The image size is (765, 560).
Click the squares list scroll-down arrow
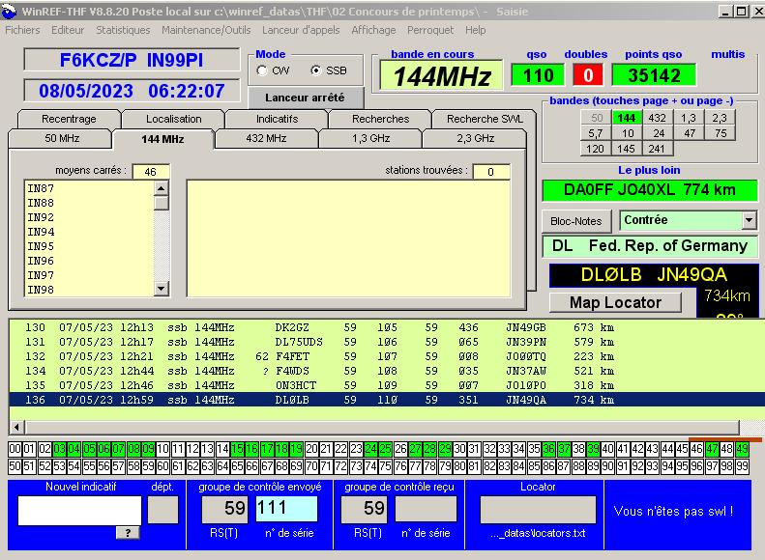click(x=162, y=289)
